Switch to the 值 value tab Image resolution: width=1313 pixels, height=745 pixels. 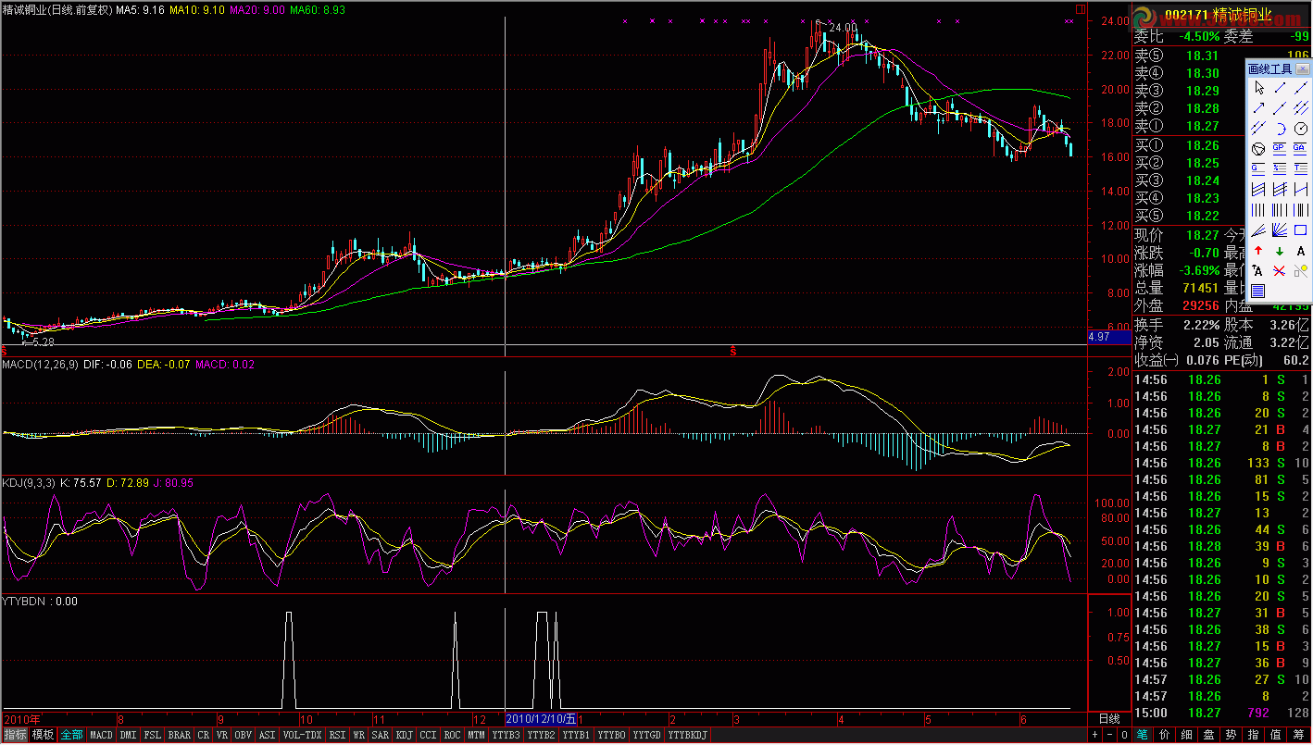point(1277,735)
